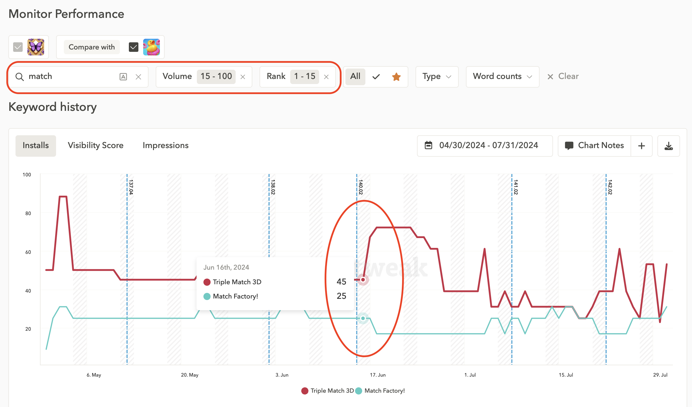The image size is (692, 407).
Task: Open the Word counts dropdown
Action: (x=503, y=77)
